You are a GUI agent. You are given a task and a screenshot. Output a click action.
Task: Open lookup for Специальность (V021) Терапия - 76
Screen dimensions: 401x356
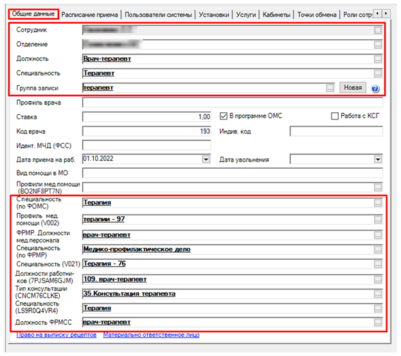pos(378,264)
